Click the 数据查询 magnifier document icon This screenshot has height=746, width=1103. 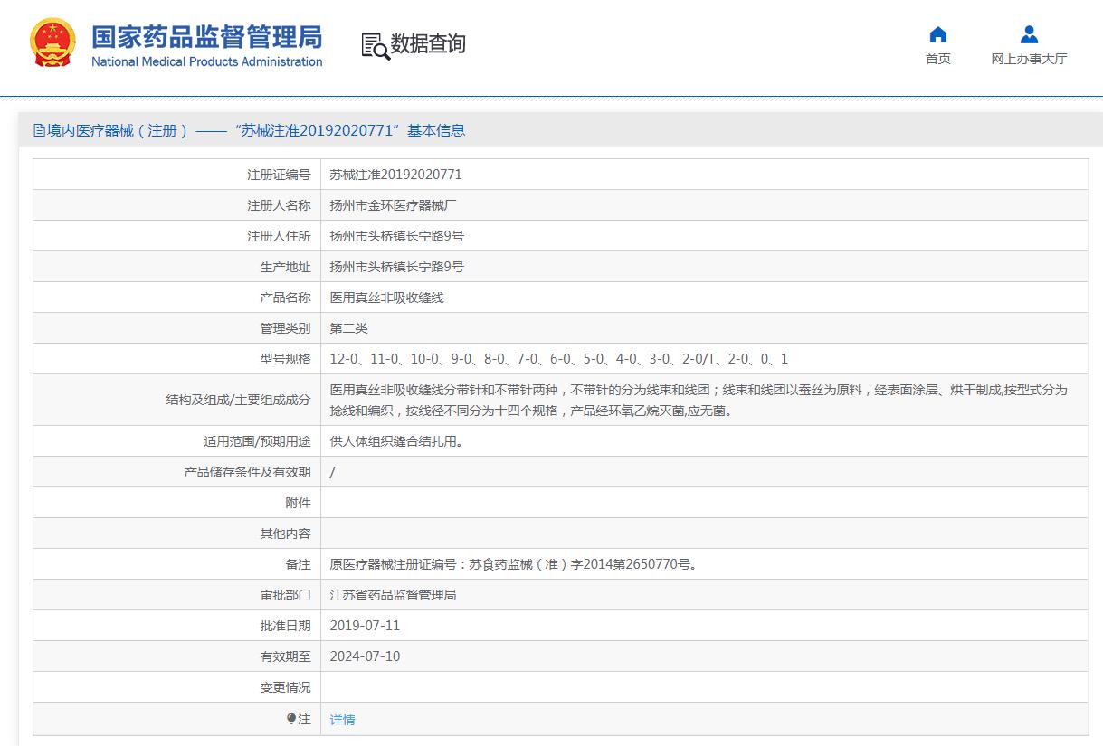(x=375, y=45)
